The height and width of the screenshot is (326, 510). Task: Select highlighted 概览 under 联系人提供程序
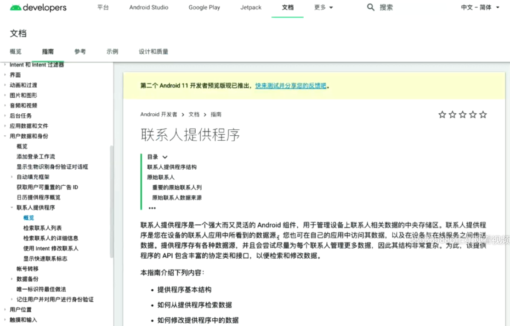coord(28,217)
